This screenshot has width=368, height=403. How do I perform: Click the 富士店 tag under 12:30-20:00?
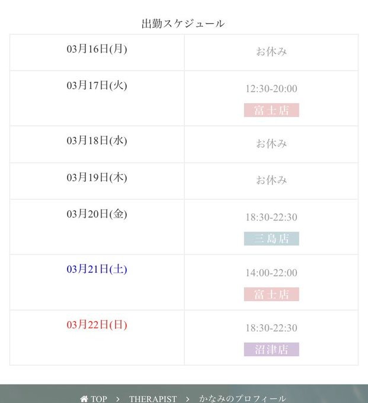tap(271, 110)
